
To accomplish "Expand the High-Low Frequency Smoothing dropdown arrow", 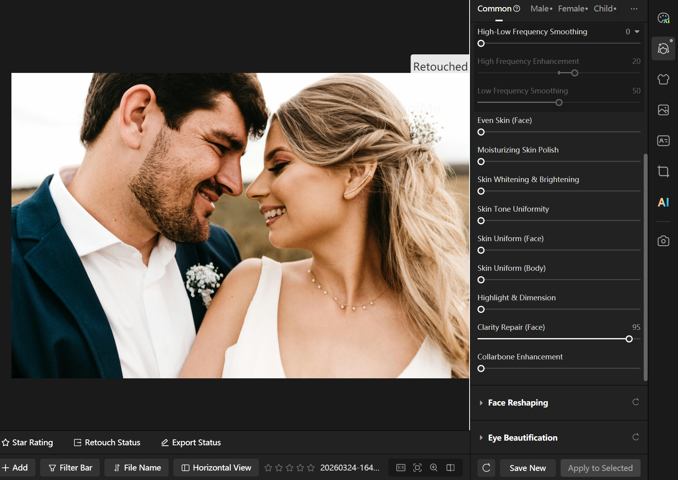I will (637, 32).
